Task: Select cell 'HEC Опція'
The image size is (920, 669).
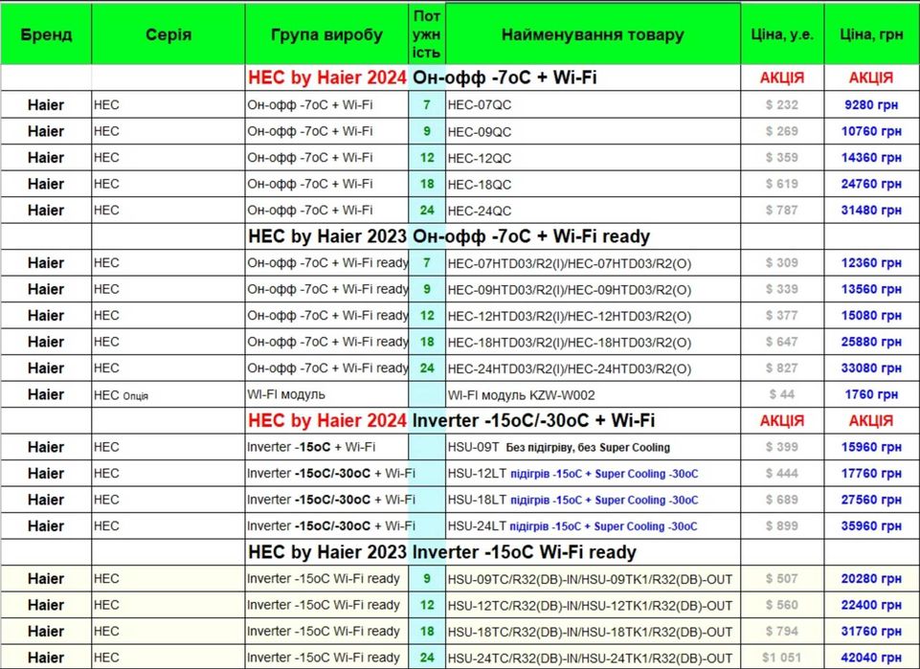Action: (x=168, y=395)
